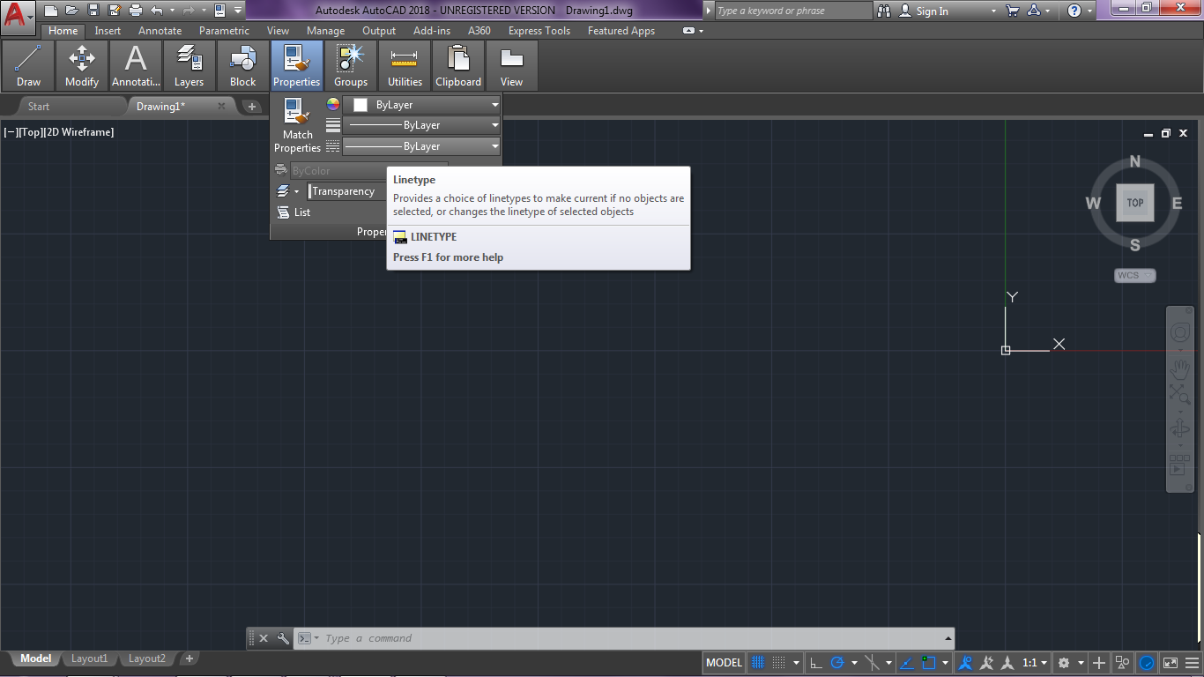Expand annotation scale 1:1 dropdown

click(1044, 663)
